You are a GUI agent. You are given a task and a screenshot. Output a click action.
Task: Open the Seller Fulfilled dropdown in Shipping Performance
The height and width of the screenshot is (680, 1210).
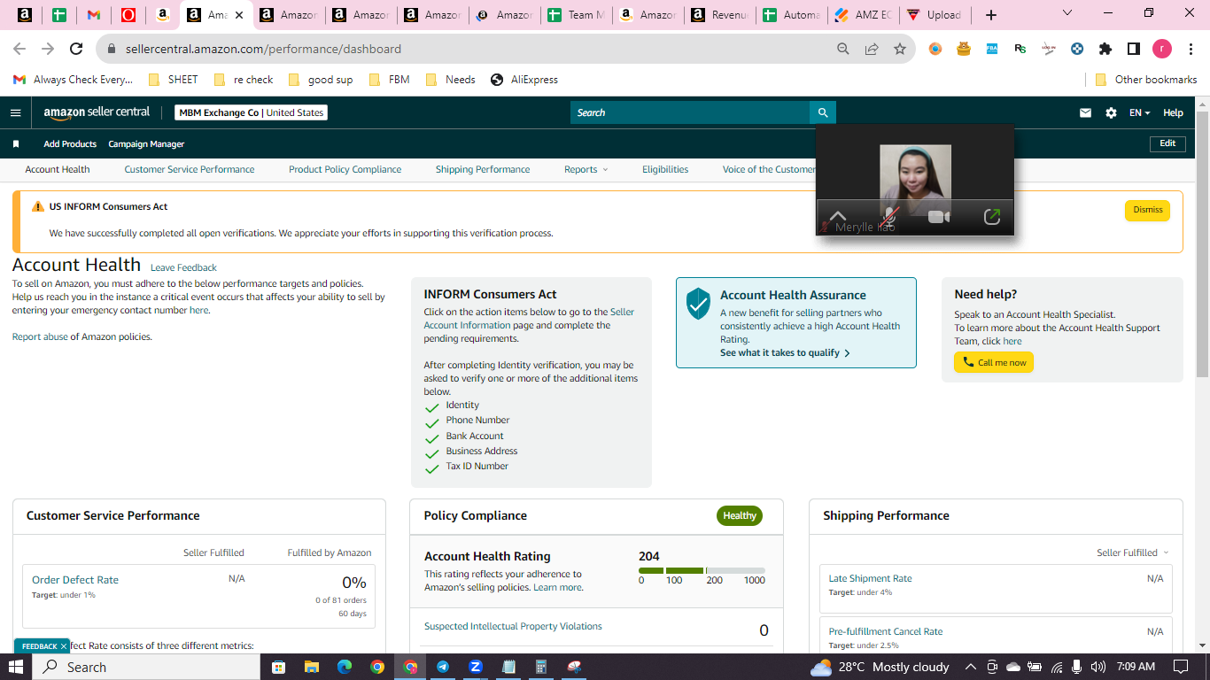[x=1132, y=552]
